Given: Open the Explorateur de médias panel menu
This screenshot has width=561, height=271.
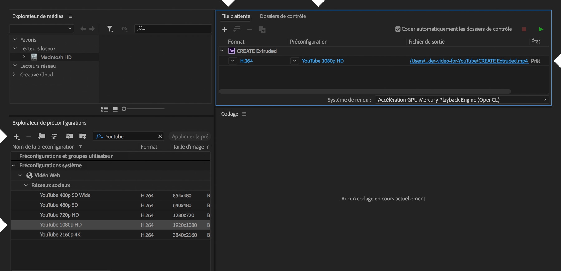Looking at the screenshot, I should point(70,16).
